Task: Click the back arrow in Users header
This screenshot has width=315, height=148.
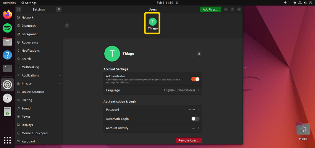Action: coord(67,26)
